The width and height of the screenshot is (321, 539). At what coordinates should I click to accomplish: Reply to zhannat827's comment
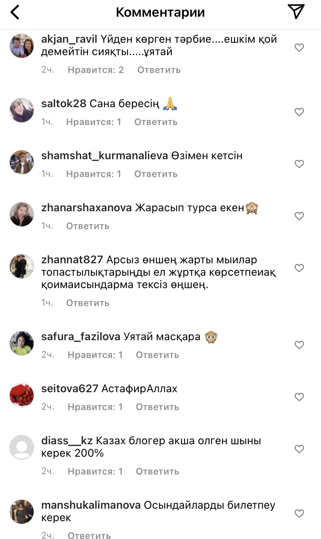click(x=88, y=303)
